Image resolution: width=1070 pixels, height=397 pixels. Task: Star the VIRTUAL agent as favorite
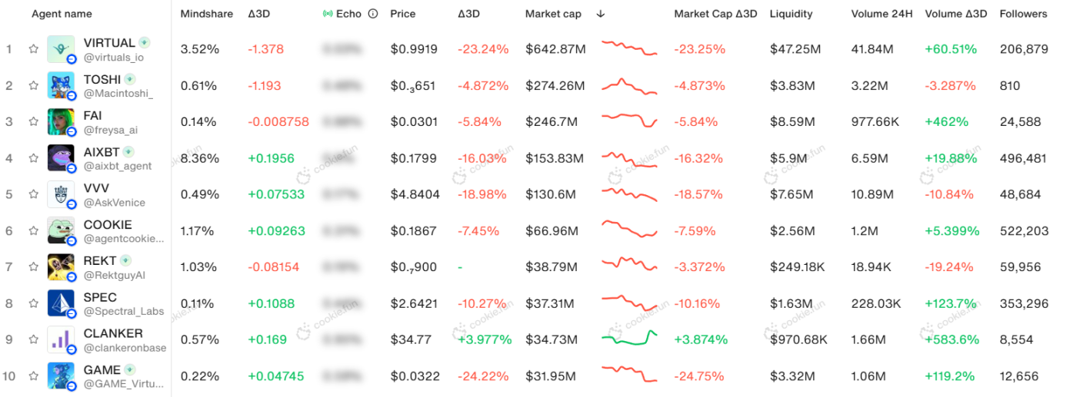tap(33, 48)
